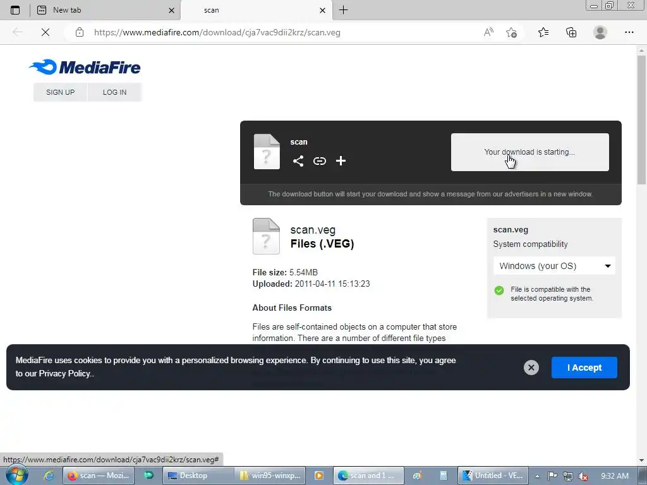Switch to the New tab tab
Viewport: 647px width, 485px height.
(106, 10)
